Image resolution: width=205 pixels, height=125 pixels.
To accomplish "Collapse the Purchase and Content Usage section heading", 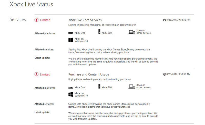I will pos(89,74).
